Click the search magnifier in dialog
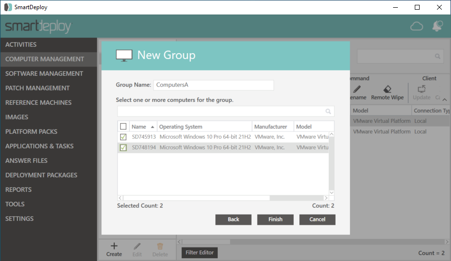 tap(328, 111)
